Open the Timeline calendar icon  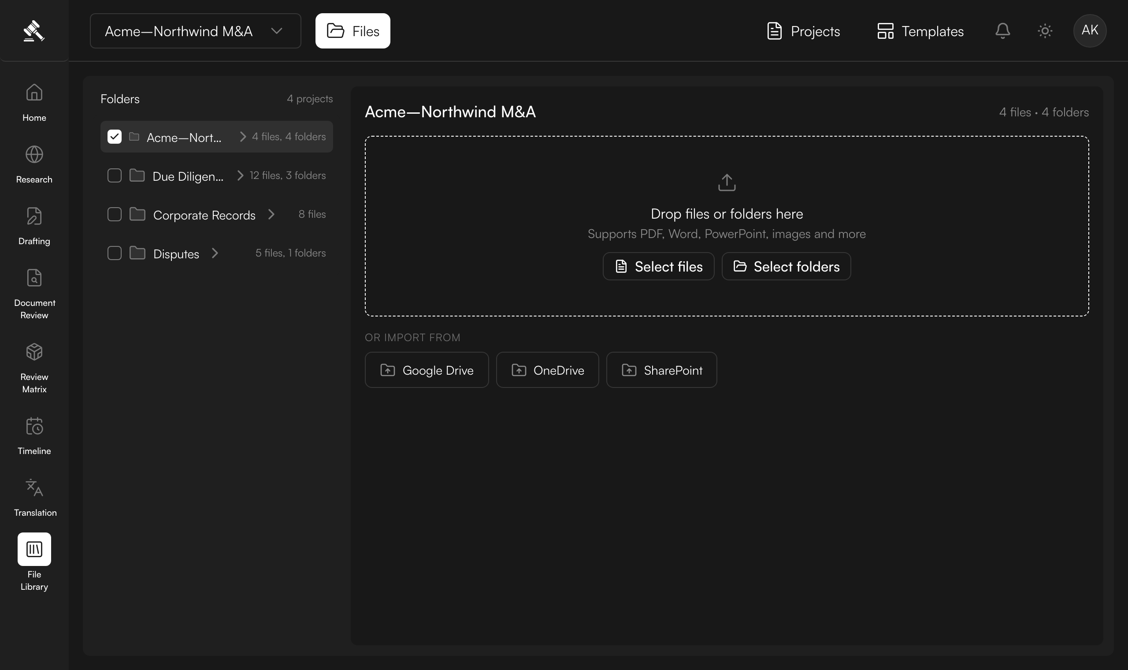pyautogui.click(x=34, y=426)
